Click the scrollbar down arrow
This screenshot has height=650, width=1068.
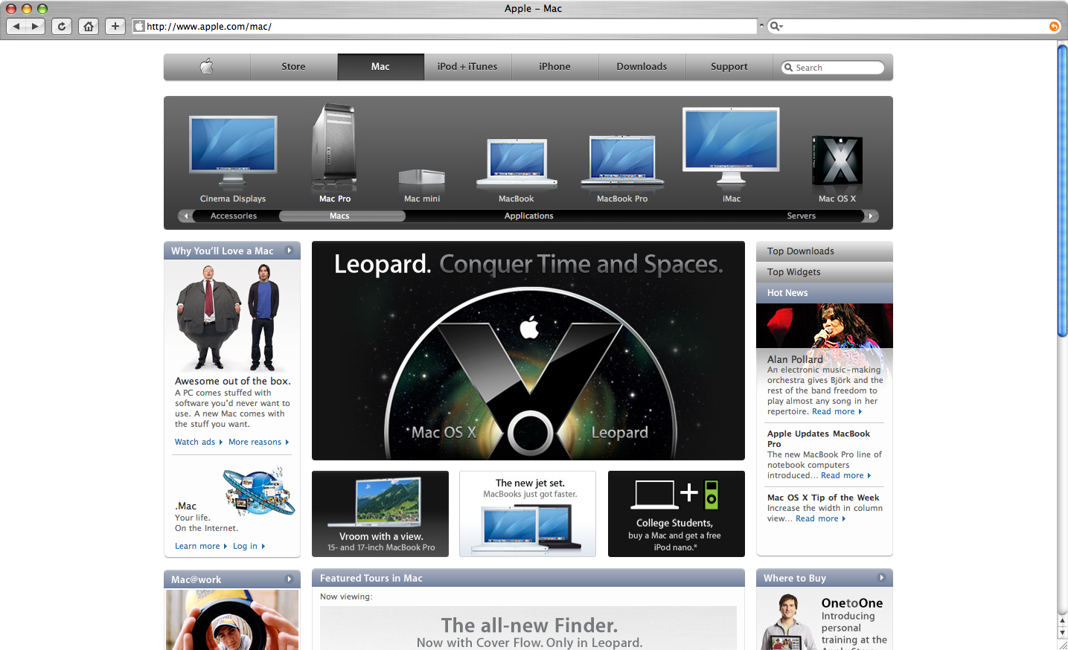(1063, 633)
